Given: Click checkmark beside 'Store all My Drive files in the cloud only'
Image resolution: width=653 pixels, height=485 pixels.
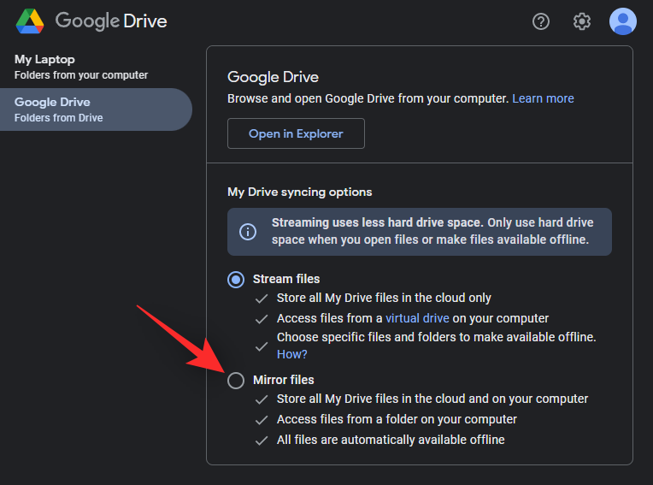Looking at the screenshot, I should 262,299.
